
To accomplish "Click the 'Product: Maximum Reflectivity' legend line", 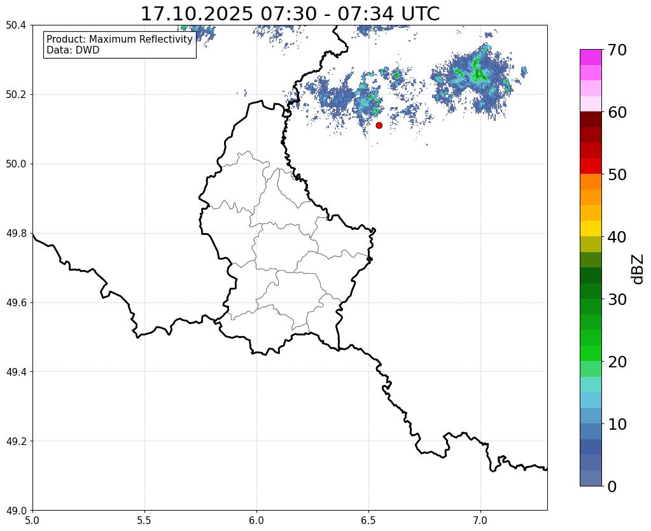I will click(120, 39).
